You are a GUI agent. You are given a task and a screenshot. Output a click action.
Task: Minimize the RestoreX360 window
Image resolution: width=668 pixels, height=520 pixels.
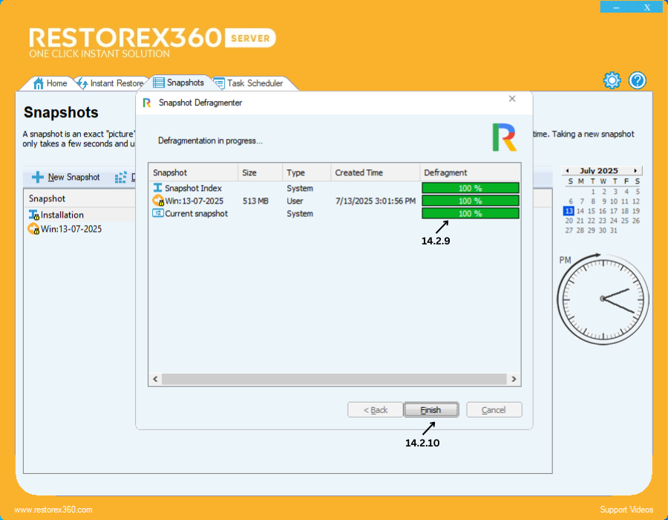616,7
